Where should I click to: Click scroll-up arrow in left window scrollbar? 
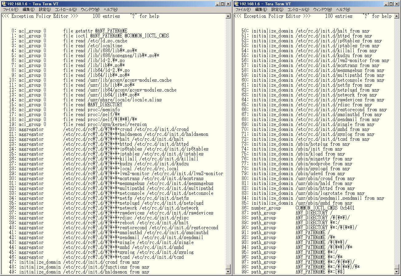228,16
